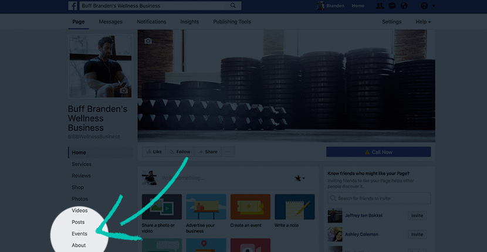Click the gym cover photo
The image size is (487, 252).
click(x=286, y=86)
